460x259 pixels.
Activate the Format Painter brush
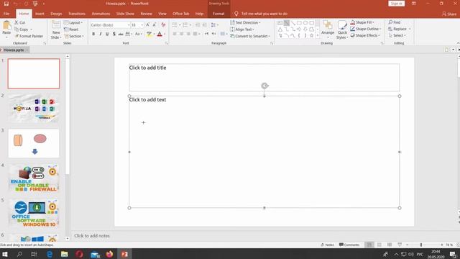(x=29, y=36)
